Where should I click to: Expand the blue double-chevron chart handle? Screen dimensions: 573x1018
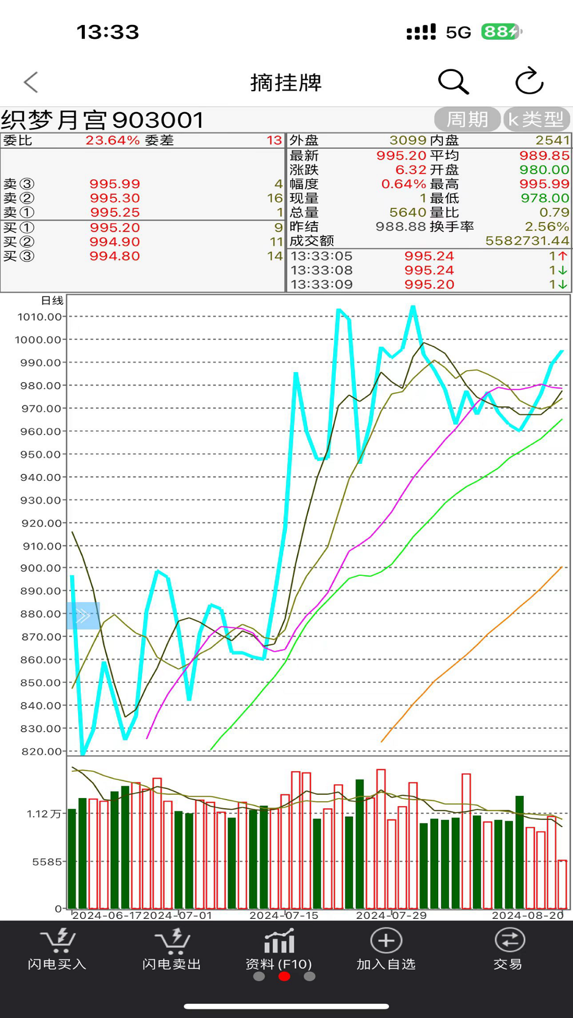click(83, 616)
